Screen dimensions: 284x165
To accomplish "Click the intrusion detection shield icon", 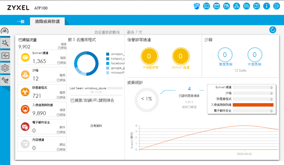I will click(x=25, y=109).
